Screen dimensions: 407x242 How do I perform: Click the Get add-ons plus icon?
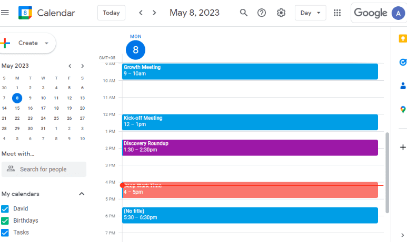pyautogui.click(x=403, y=148)
